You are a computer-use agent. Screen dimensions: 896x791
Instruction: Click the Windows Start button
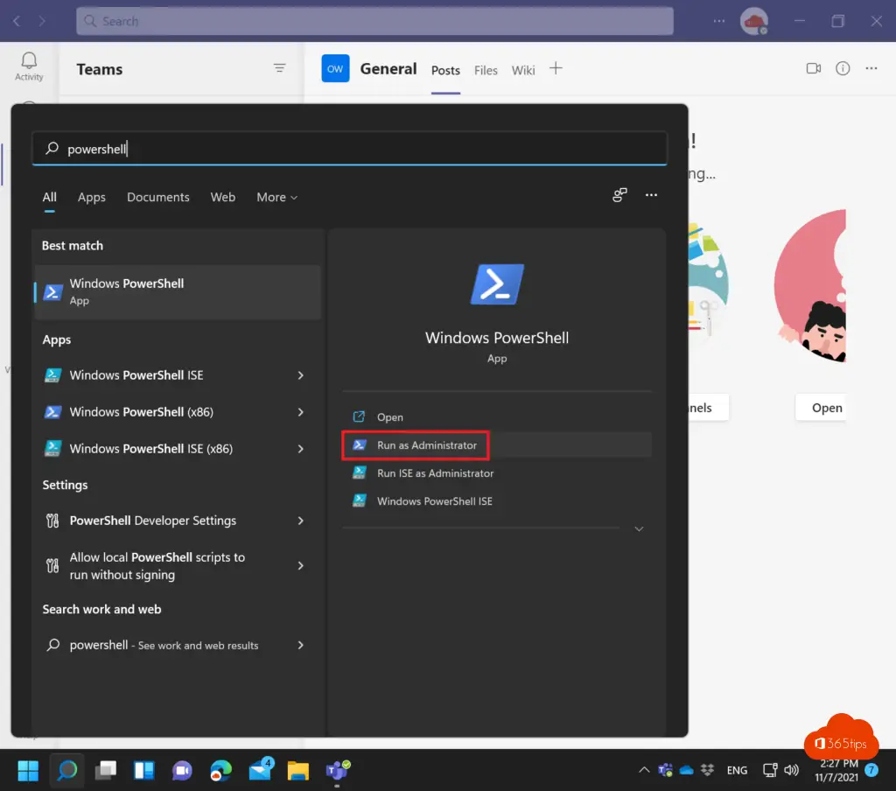coord(28,770)
